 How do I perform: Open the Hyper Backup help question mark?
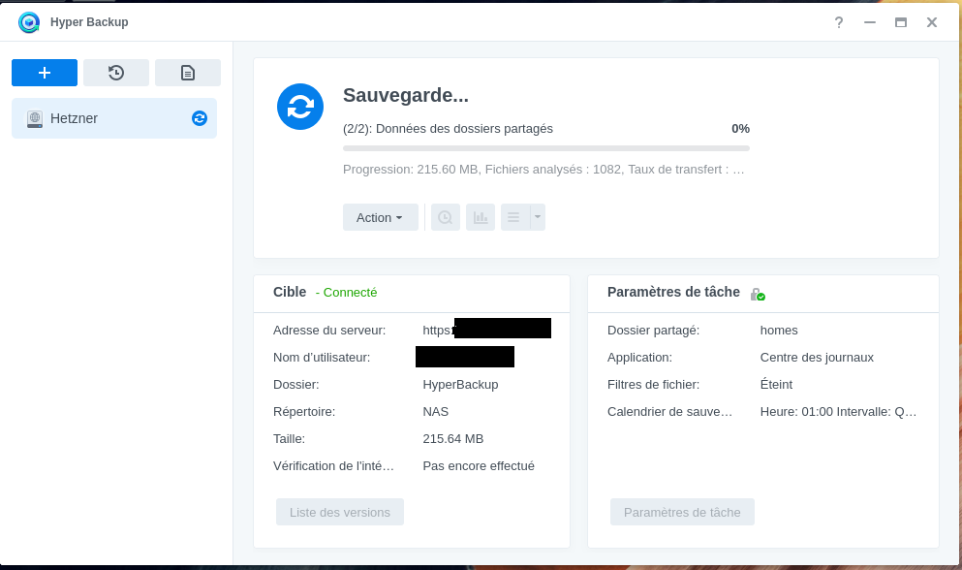pyautogui.click(x=839, y=22)
